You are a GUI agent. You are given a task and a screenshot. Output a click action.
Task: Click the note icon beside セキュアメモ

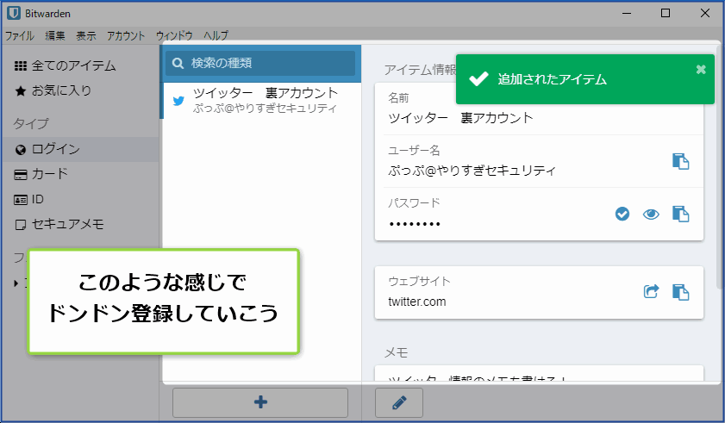pos(21,225)
